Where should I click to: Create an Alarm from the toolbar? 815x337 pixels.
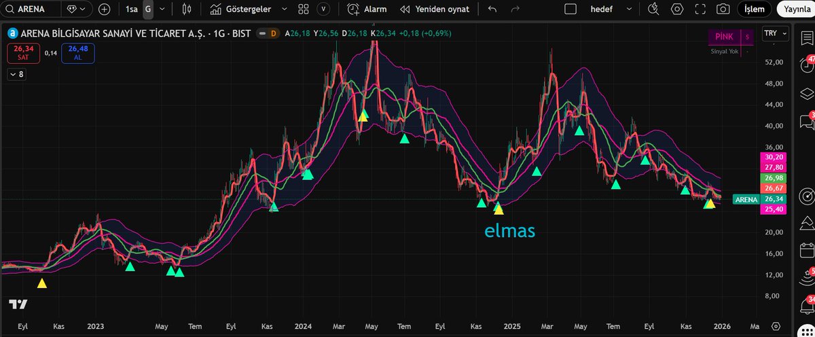tap(367, 9)
